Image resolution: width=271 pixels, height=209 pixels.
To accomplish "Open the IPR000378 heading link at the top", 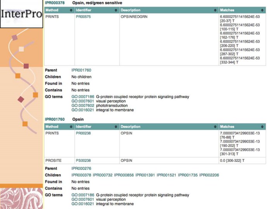I will click(55, 3).
